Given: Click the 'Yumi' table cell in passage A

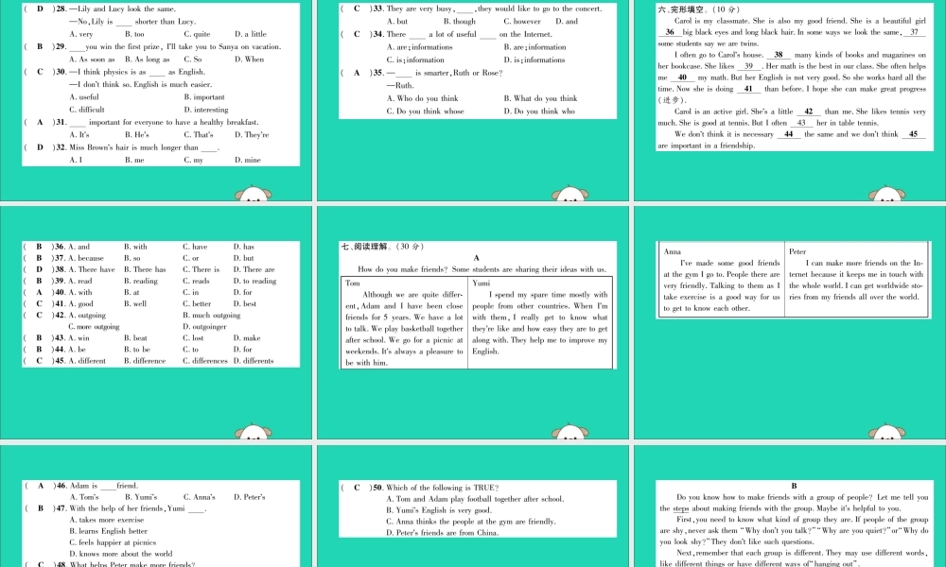Looking at the screenshot, I should [540, 322].
